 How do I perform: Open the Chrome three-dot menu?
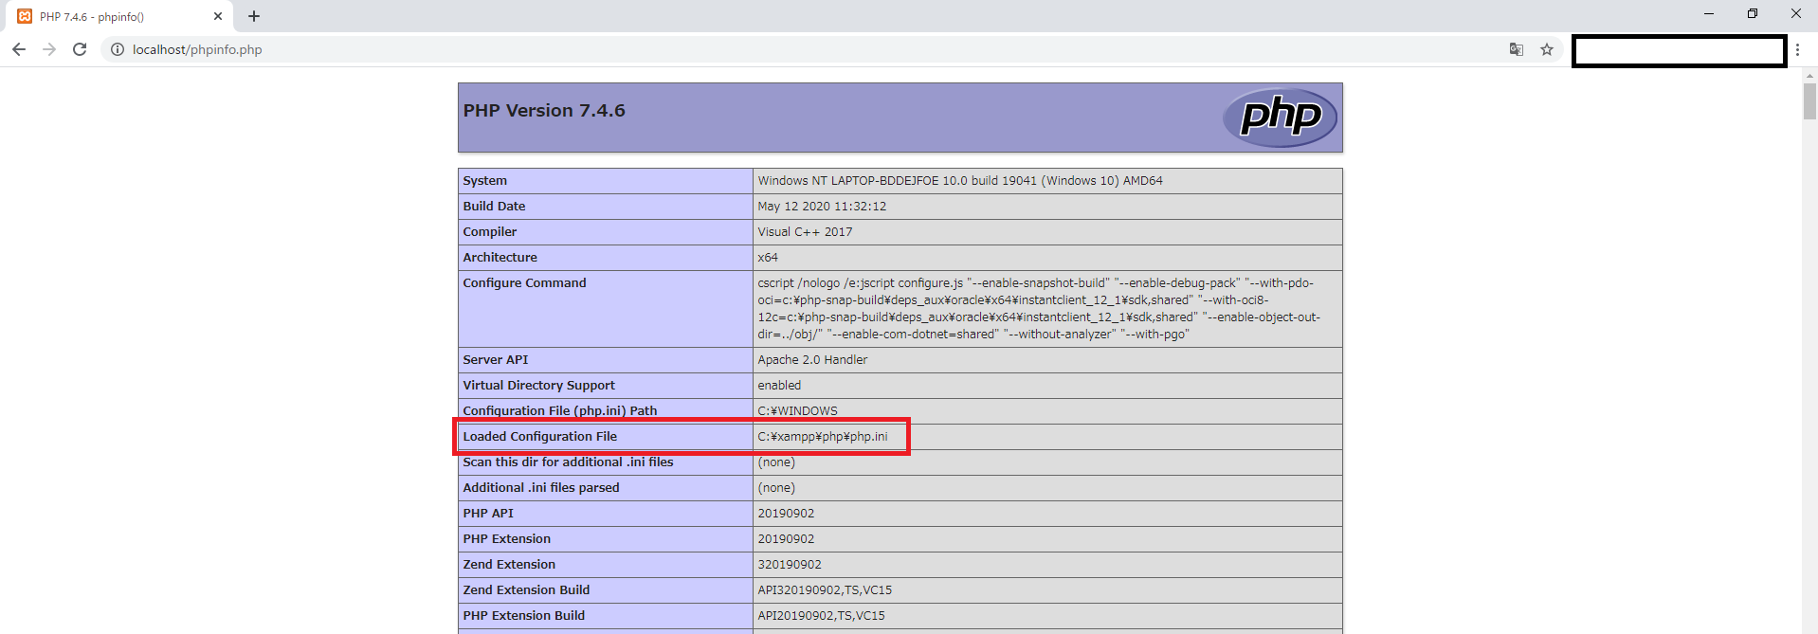pyautogui.click(x=1797, y=49)
